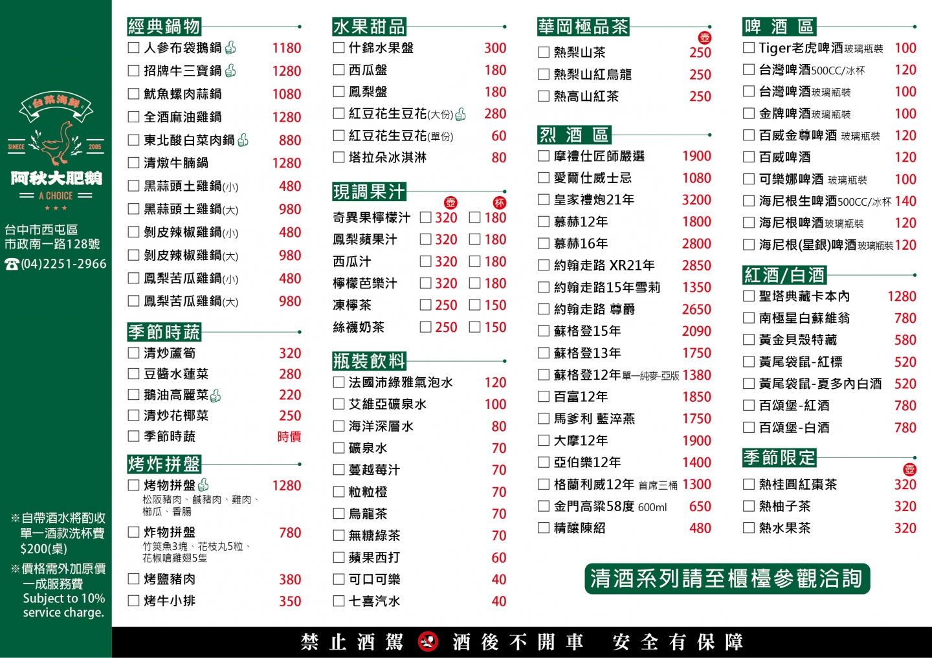Select the 皇家禮炮21年 checkbox

click(x=544, y=200)
